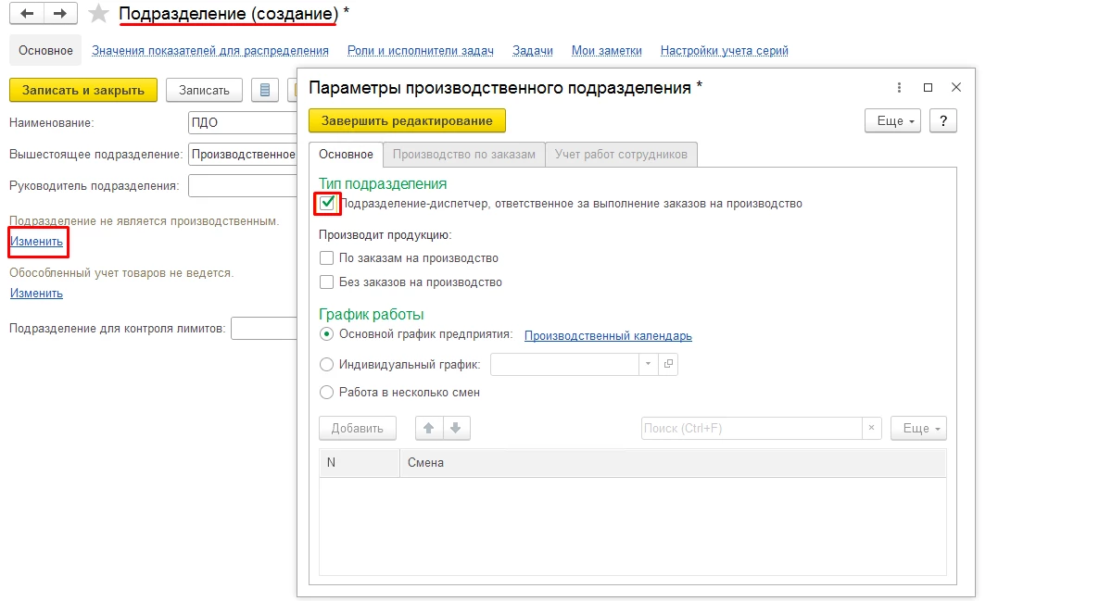
Task: Focus the Наименование field containing ПДО
Action: click(243, 122)
